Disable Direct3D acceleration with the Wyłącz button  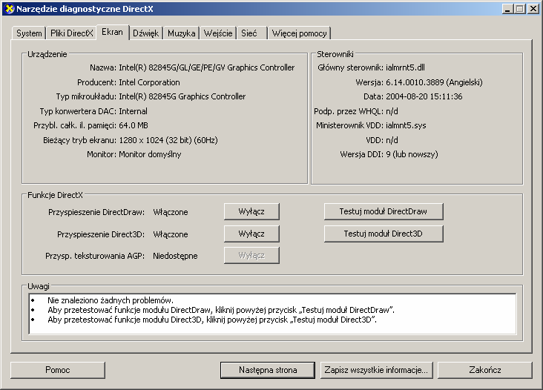(251, 234)
